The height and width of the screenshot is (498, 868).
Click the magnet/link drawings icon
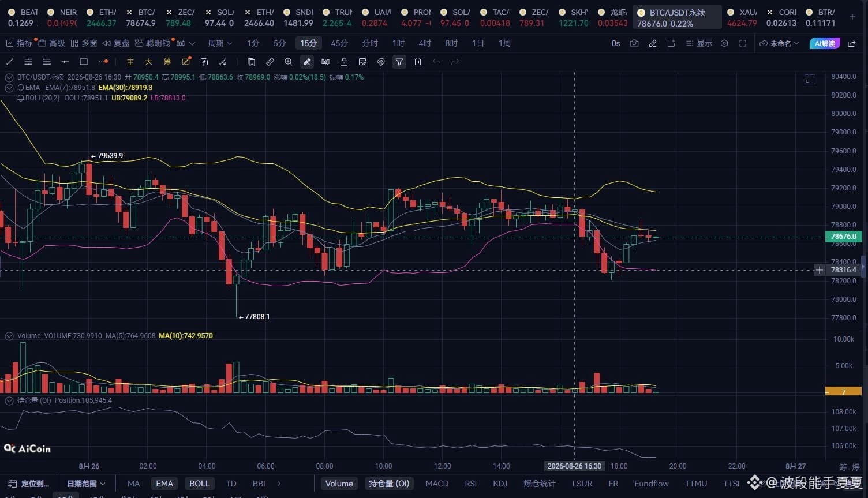[x=381, y=62]
